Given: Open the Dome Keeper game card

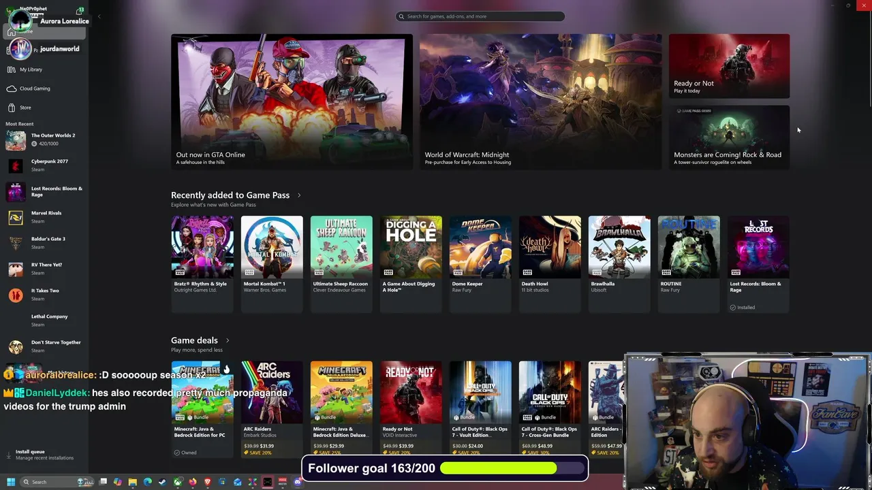Looking at the screenshot, I should pyautogui.click(x=480, y=264).
